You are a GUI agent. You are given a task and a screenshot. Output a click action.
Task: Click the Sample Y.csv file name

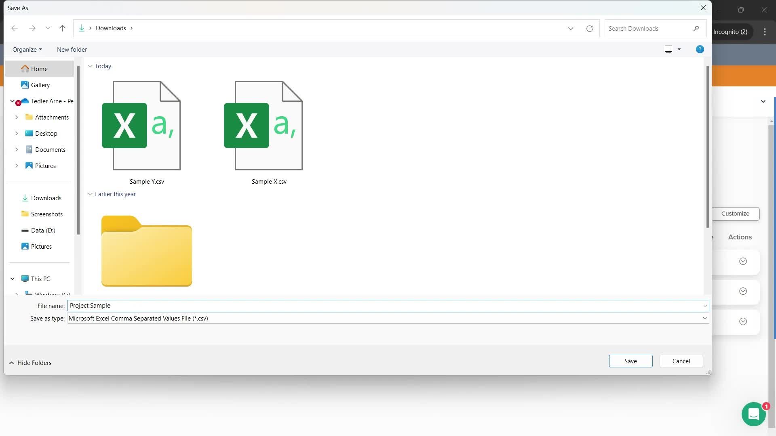coord(147,182)
